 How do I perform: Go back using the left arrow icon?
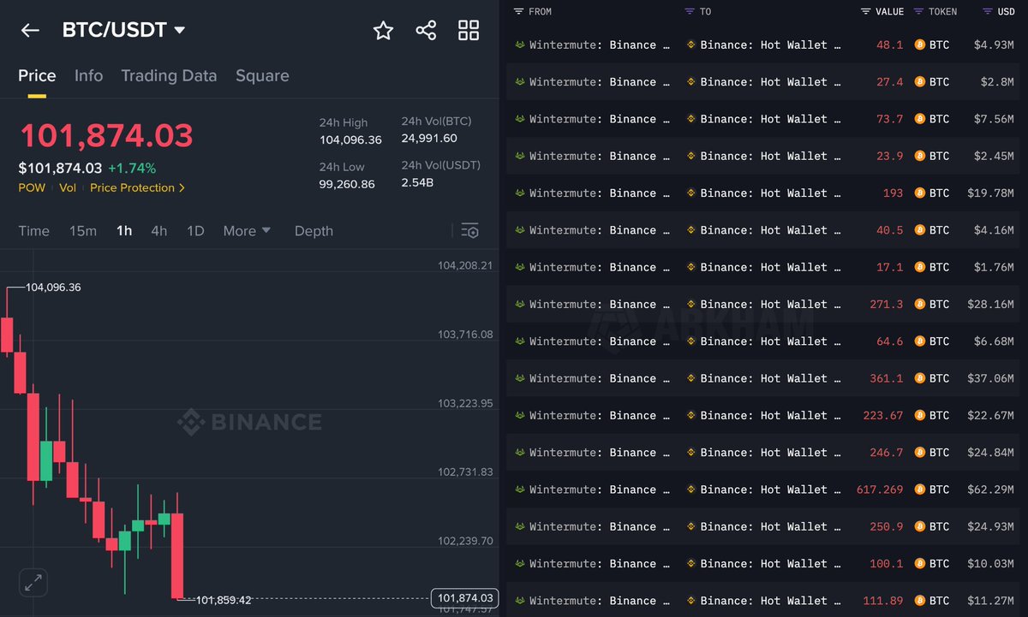[x=30, y=31]
